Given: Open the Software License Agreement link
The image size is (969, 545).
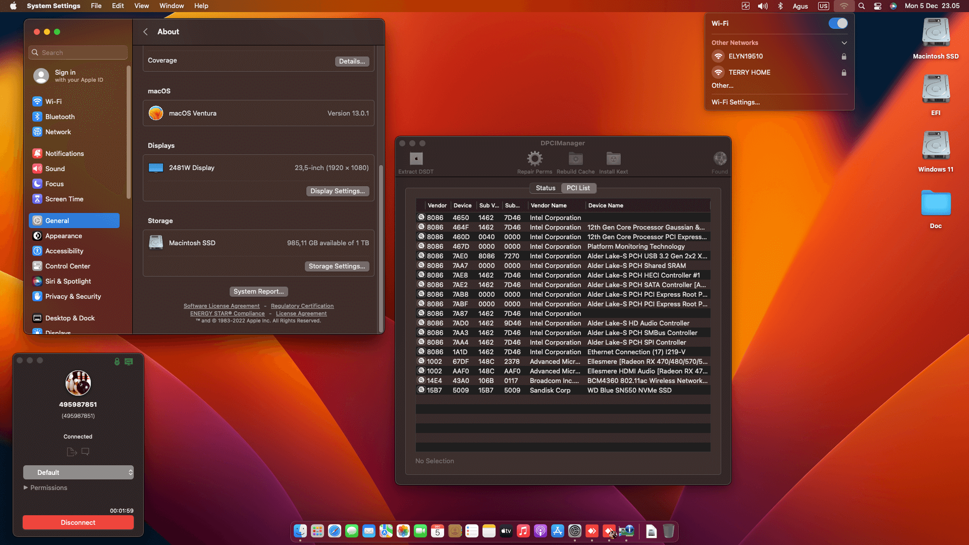Looking at the screenshot, I should coord(222,306).
